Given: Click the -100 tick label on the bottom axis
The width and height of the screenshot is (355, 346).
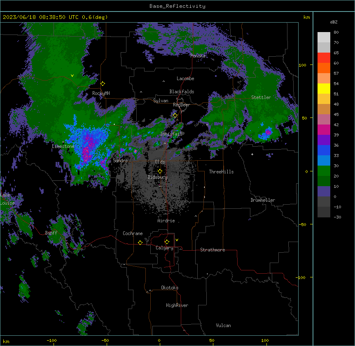Looking at the screenshot, I should tap(52, 340).
